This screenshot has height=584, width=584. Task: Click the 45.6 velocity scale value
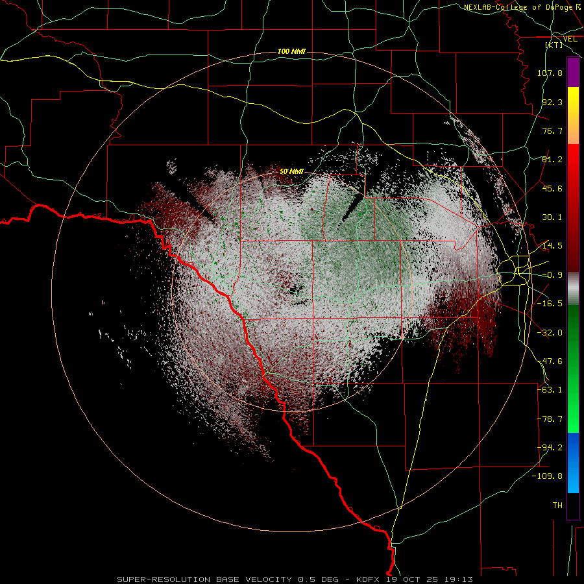(552, 188)
